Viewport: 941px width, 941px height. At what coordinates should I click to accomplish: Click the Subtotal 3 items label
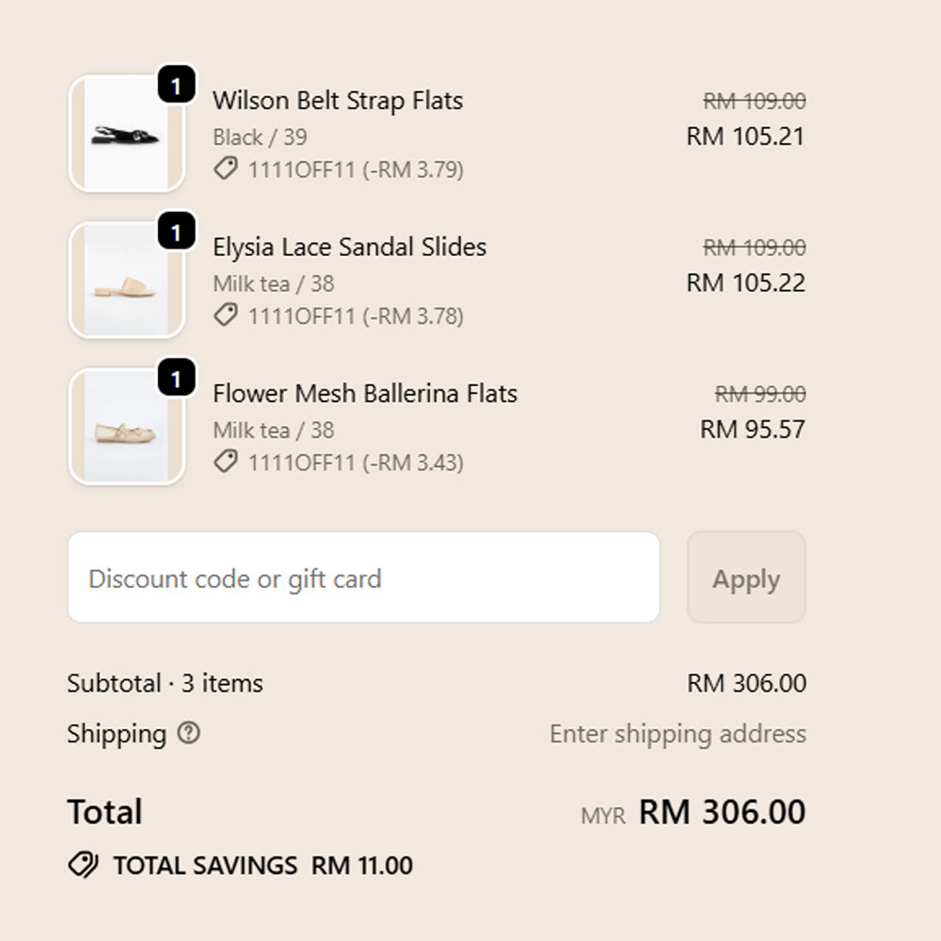[x=165, y=683]
